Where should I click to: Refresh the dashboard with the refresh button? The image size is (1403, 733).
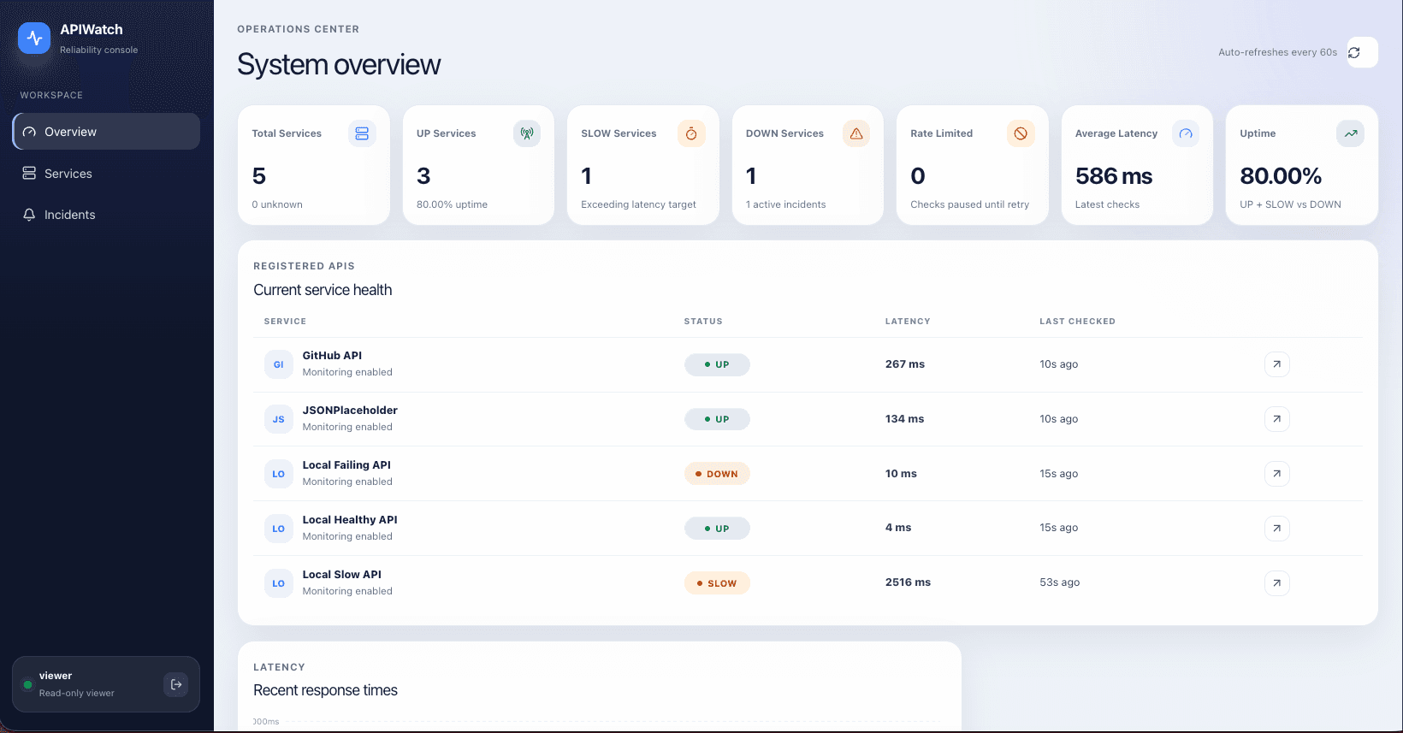click(1362, 52)
